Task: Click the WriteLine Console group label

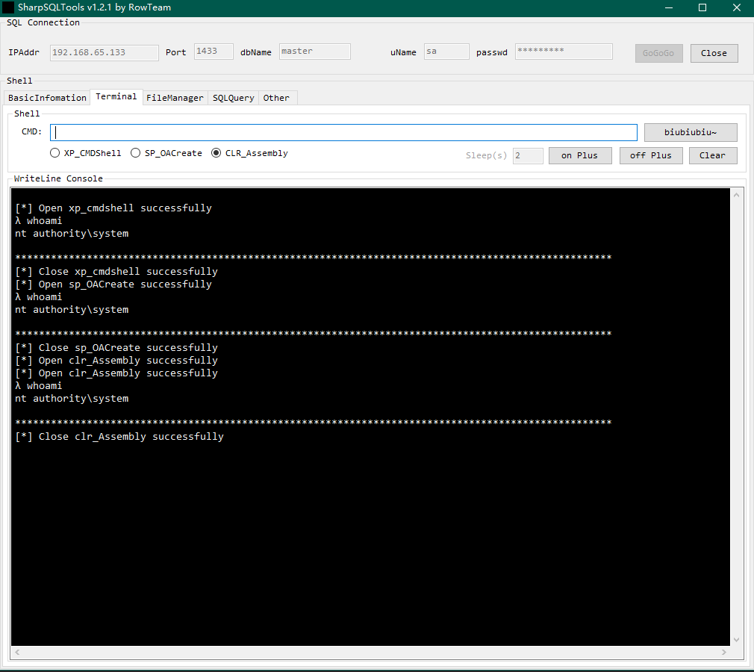Action: pyautogui.click(x=58, y=178)
